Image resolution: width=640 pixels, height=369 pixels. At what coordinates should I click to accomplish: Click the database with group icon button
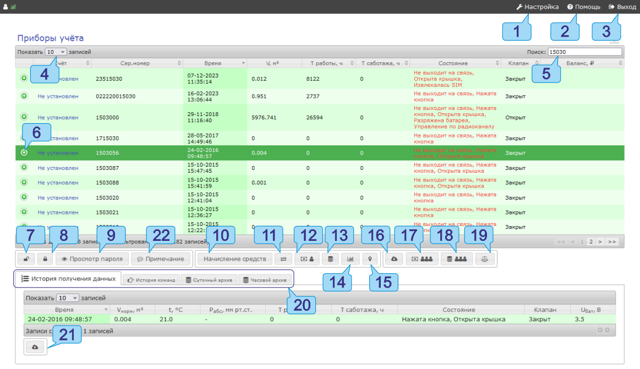(457, 258)
